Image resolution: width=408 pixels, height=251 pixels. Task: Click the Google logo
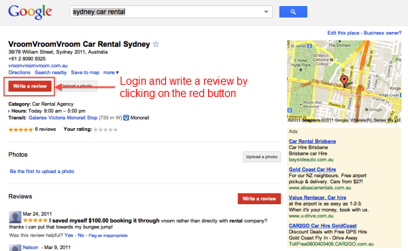[x=30, y=12]
